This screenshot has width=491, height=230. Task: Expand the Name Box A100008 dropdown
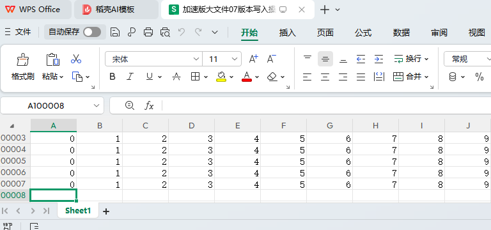pos(97,106)
